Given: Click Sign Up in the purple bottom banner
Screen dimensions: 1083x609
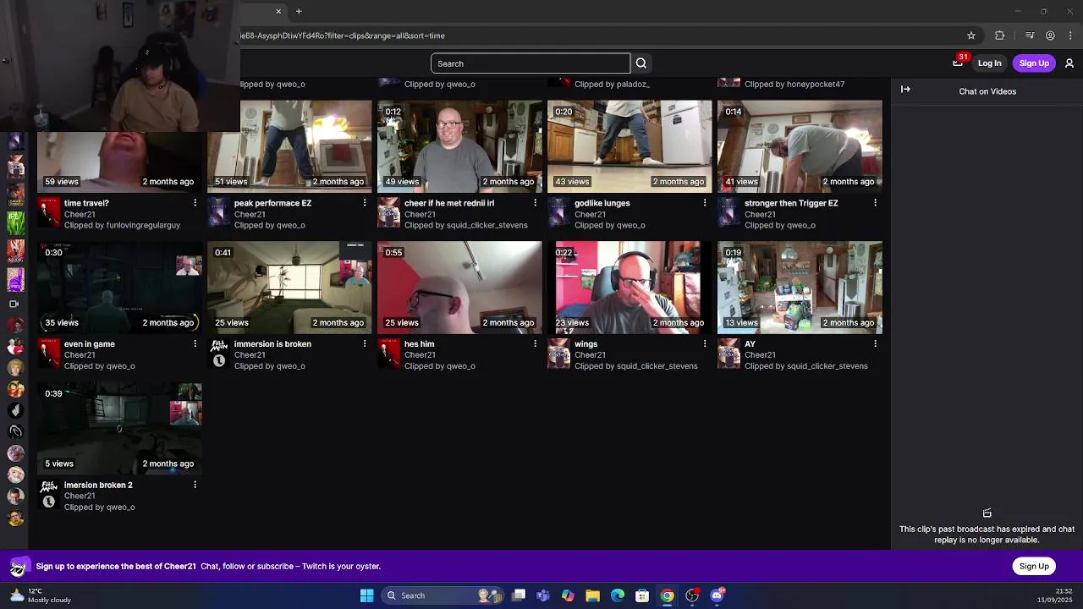Looking at the screenshot, I should click(x=1034, y=566).
